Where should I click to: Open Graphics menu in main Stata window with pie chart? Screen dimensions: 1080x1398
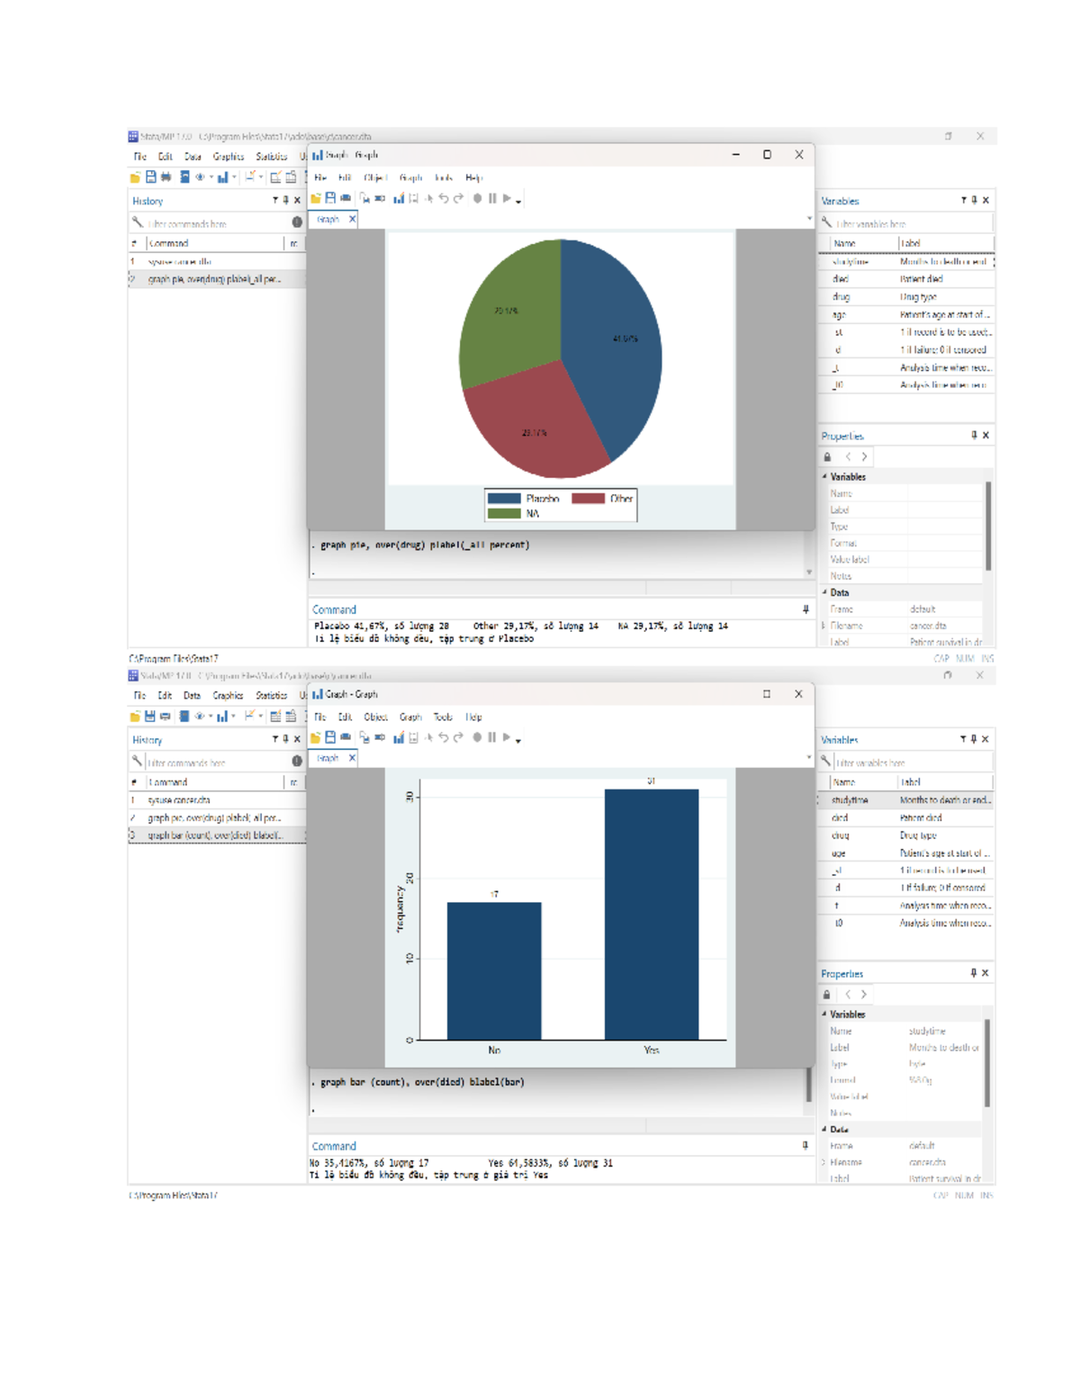[229, 157]
